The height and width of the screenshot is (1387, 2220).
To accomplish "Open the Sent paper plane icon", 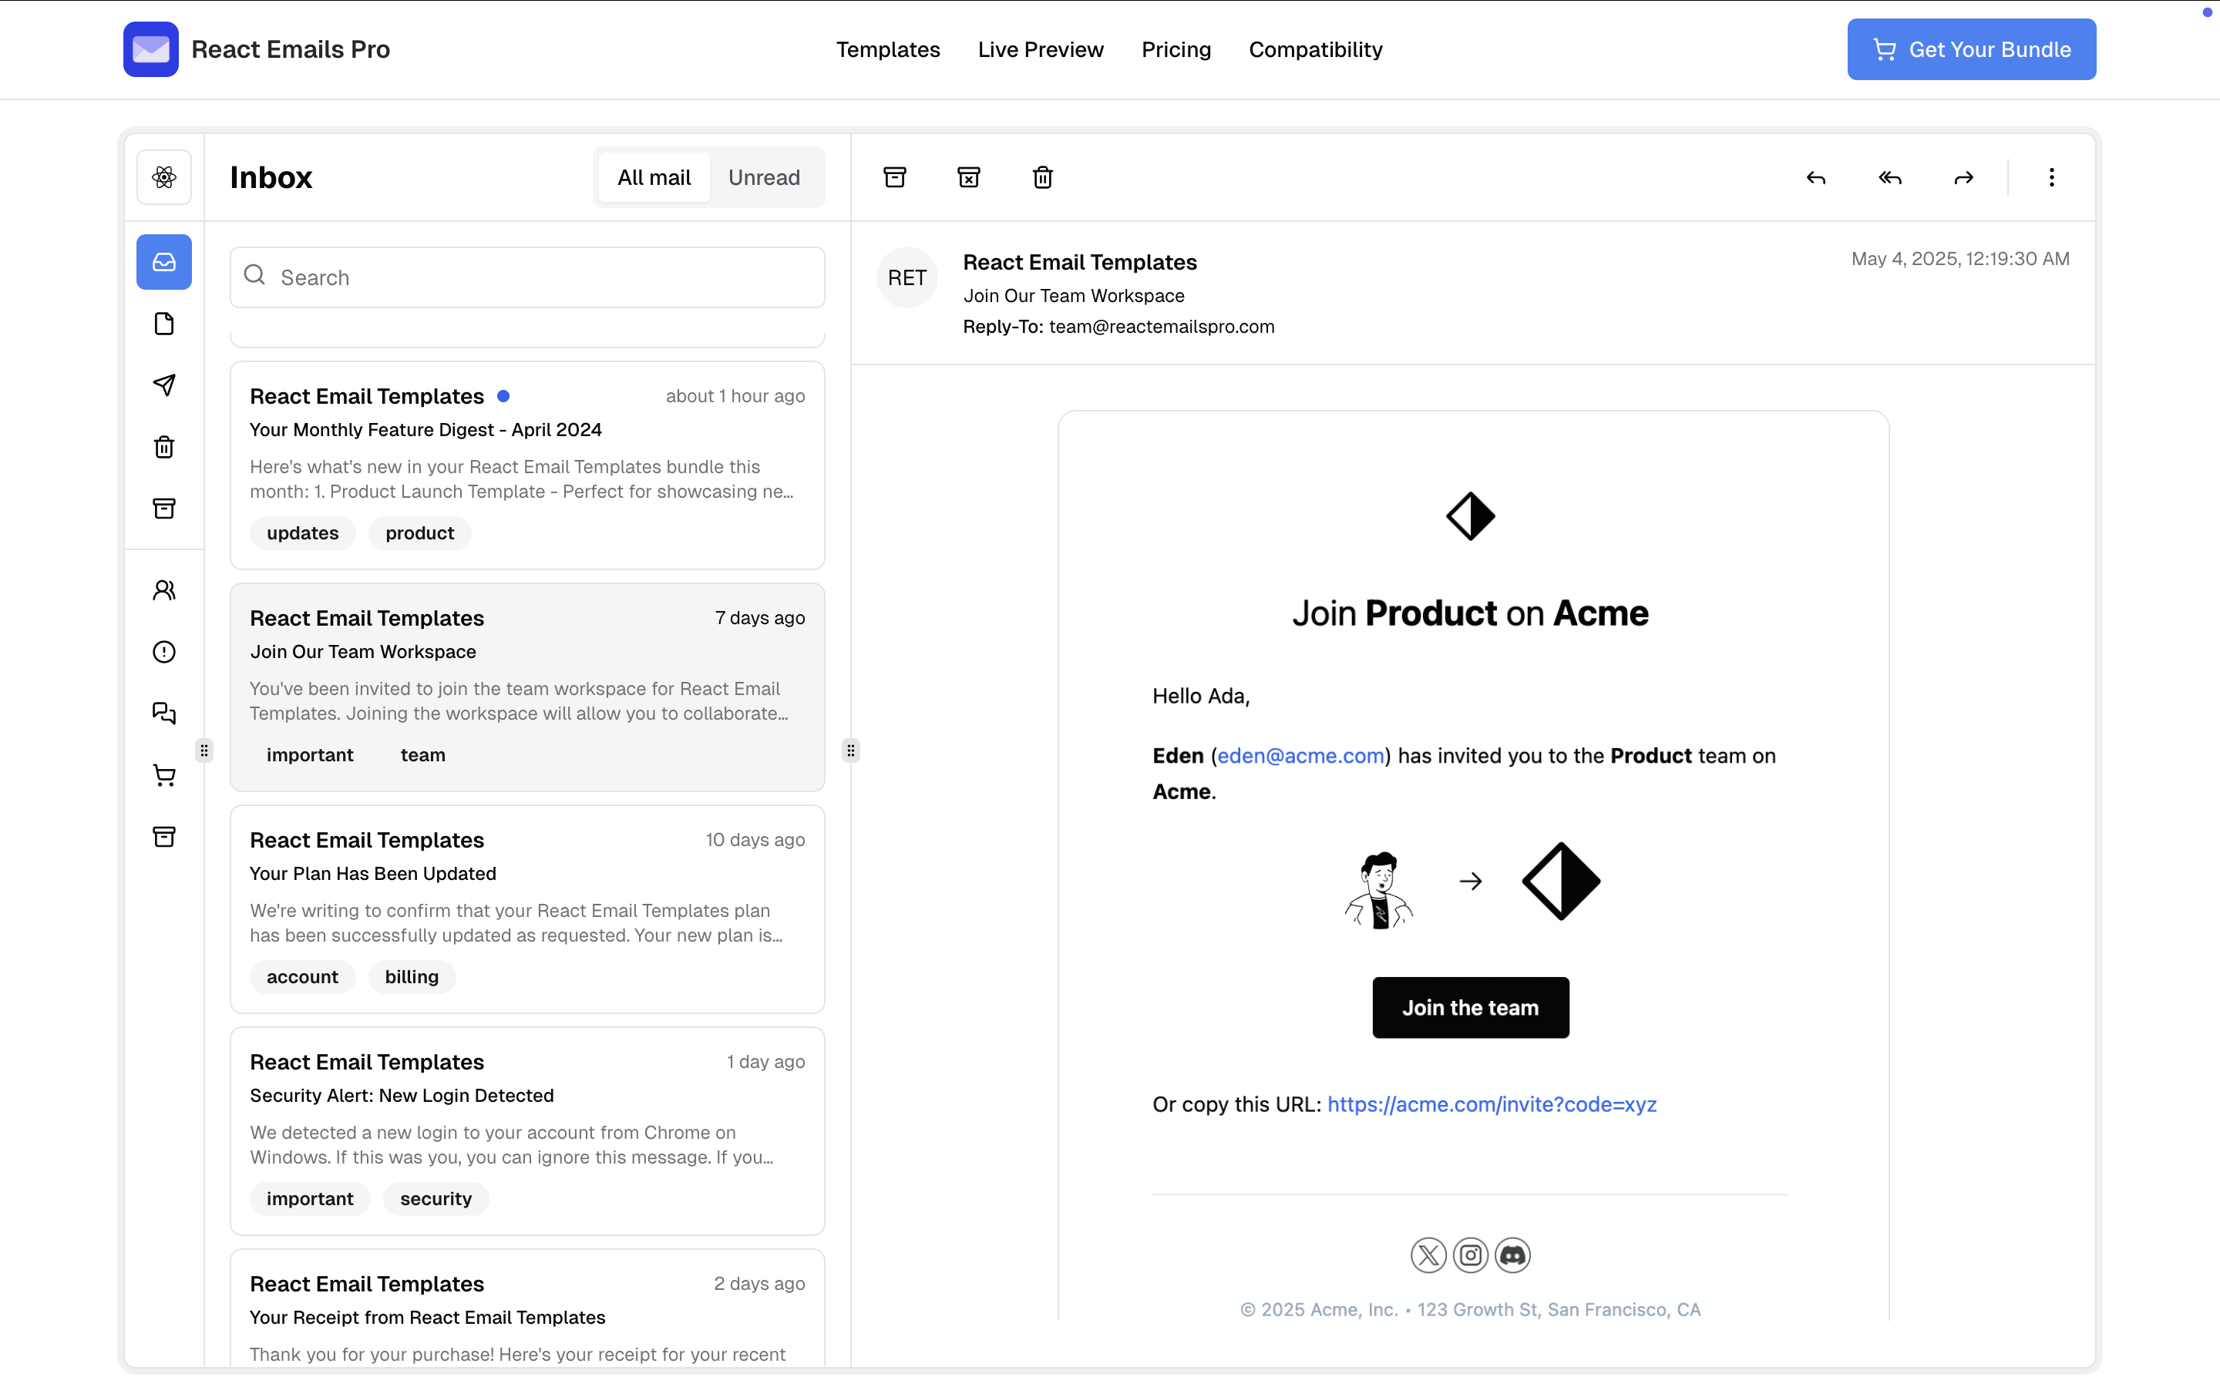I will 164,385.
